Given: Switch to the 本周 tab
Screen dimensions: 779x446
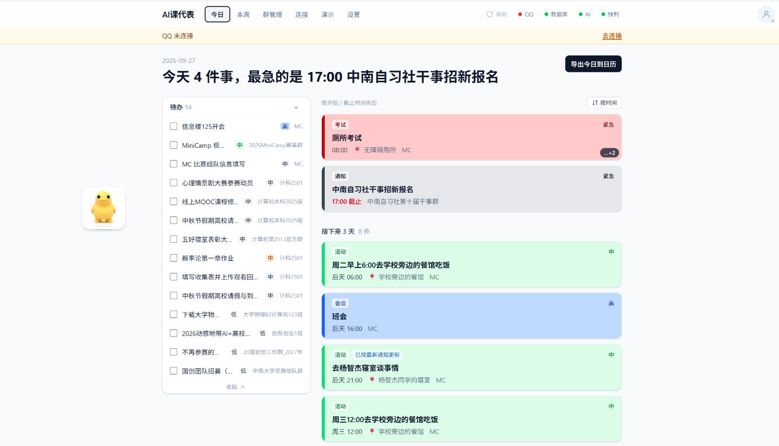Looking at the screenshot, I should (x=243, y=15).
